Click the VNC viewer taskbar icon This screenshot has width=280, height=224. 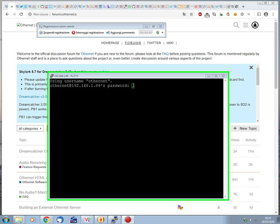pos(87,220)
